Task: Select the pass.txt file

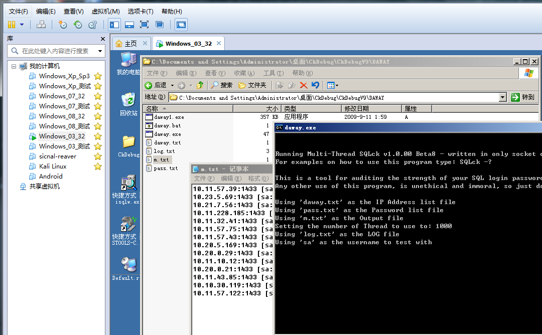Action: click(166, 168)
